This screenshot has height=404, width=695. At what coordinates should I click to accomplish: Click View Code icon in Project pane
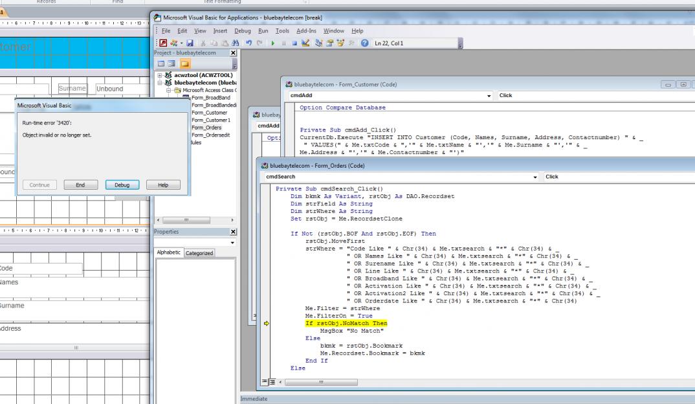[161, 64]
